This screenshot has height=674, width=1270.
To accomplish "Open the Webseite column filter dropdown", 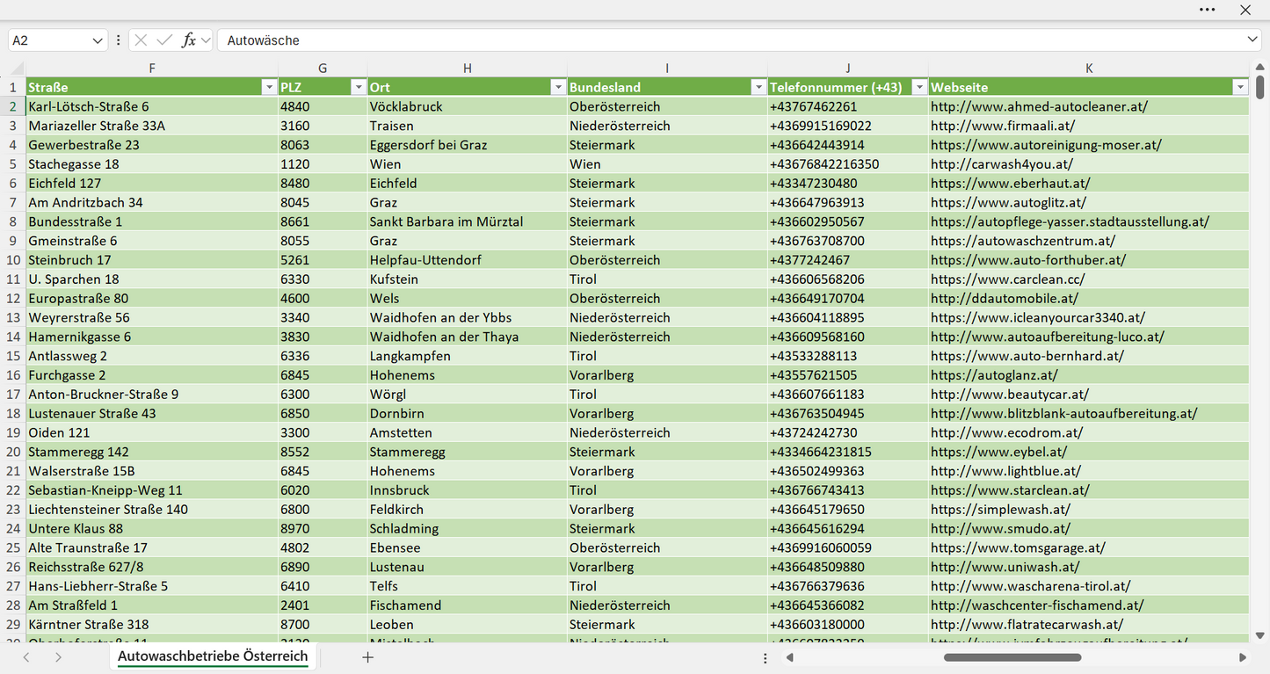I will click(x=1240, y=87).
